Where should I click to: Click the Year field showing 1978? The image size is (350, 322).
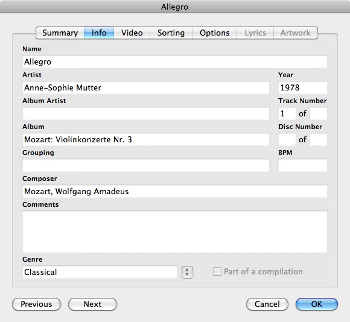(x=303, y=87)
